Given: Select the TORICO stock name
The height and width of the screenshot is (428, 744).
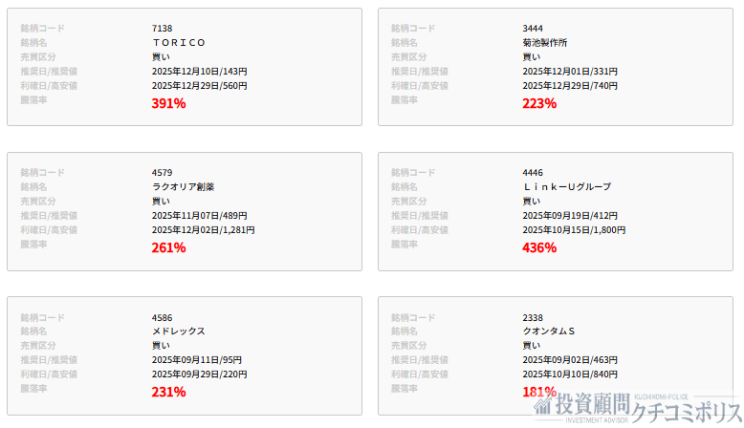Looking at the screenshot, I should (x=179, y=43).
